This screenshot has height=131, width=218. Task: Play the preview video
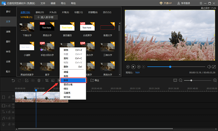tap(133, 67)
